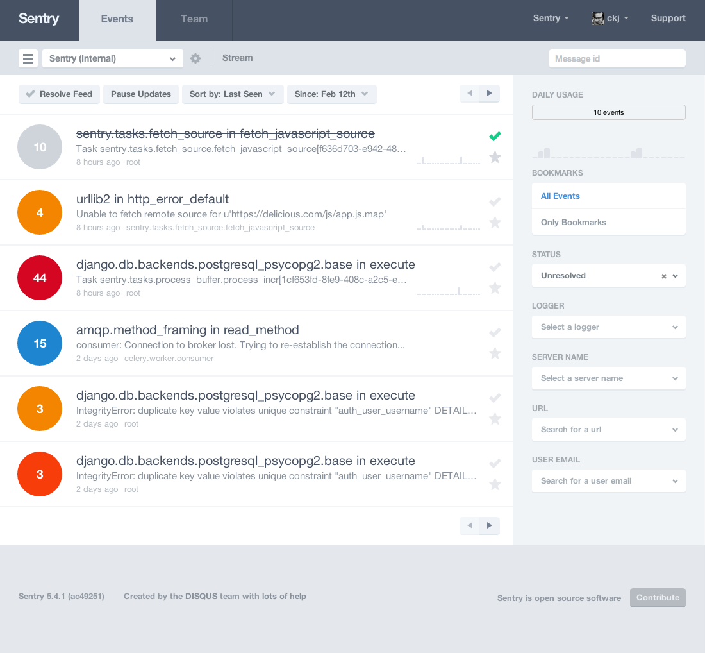Open amqp.method_framing in read_method event
The image size is (705, 653).
pyautogui.click(x=188, y=330)
